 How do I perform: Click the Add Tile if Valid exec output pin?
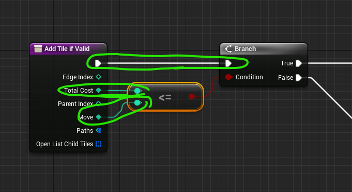tap(98, 63)
